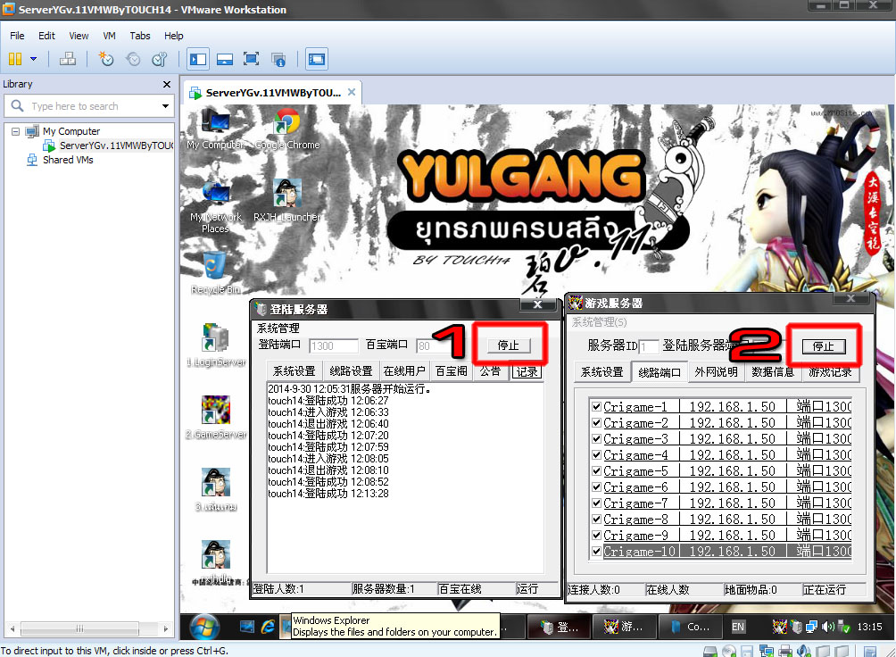Select My Network Places desktop icon
896x657 pixels.
pyautogui.click(x=215, y=207)
